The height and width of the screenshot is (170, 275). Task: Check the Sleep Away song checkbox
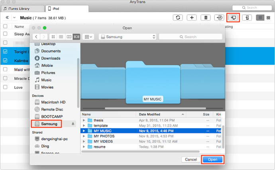tap(5, 34)
